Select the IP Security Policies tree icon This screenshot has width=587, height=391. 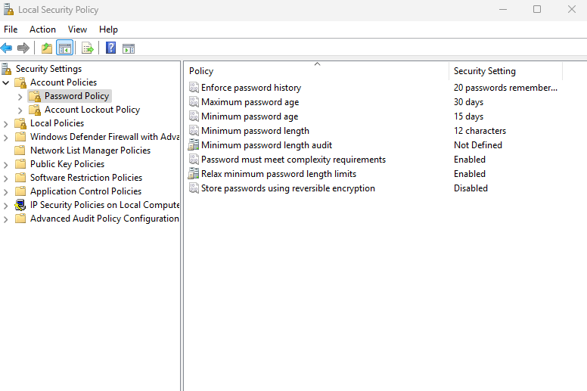(x=20, y=205)
